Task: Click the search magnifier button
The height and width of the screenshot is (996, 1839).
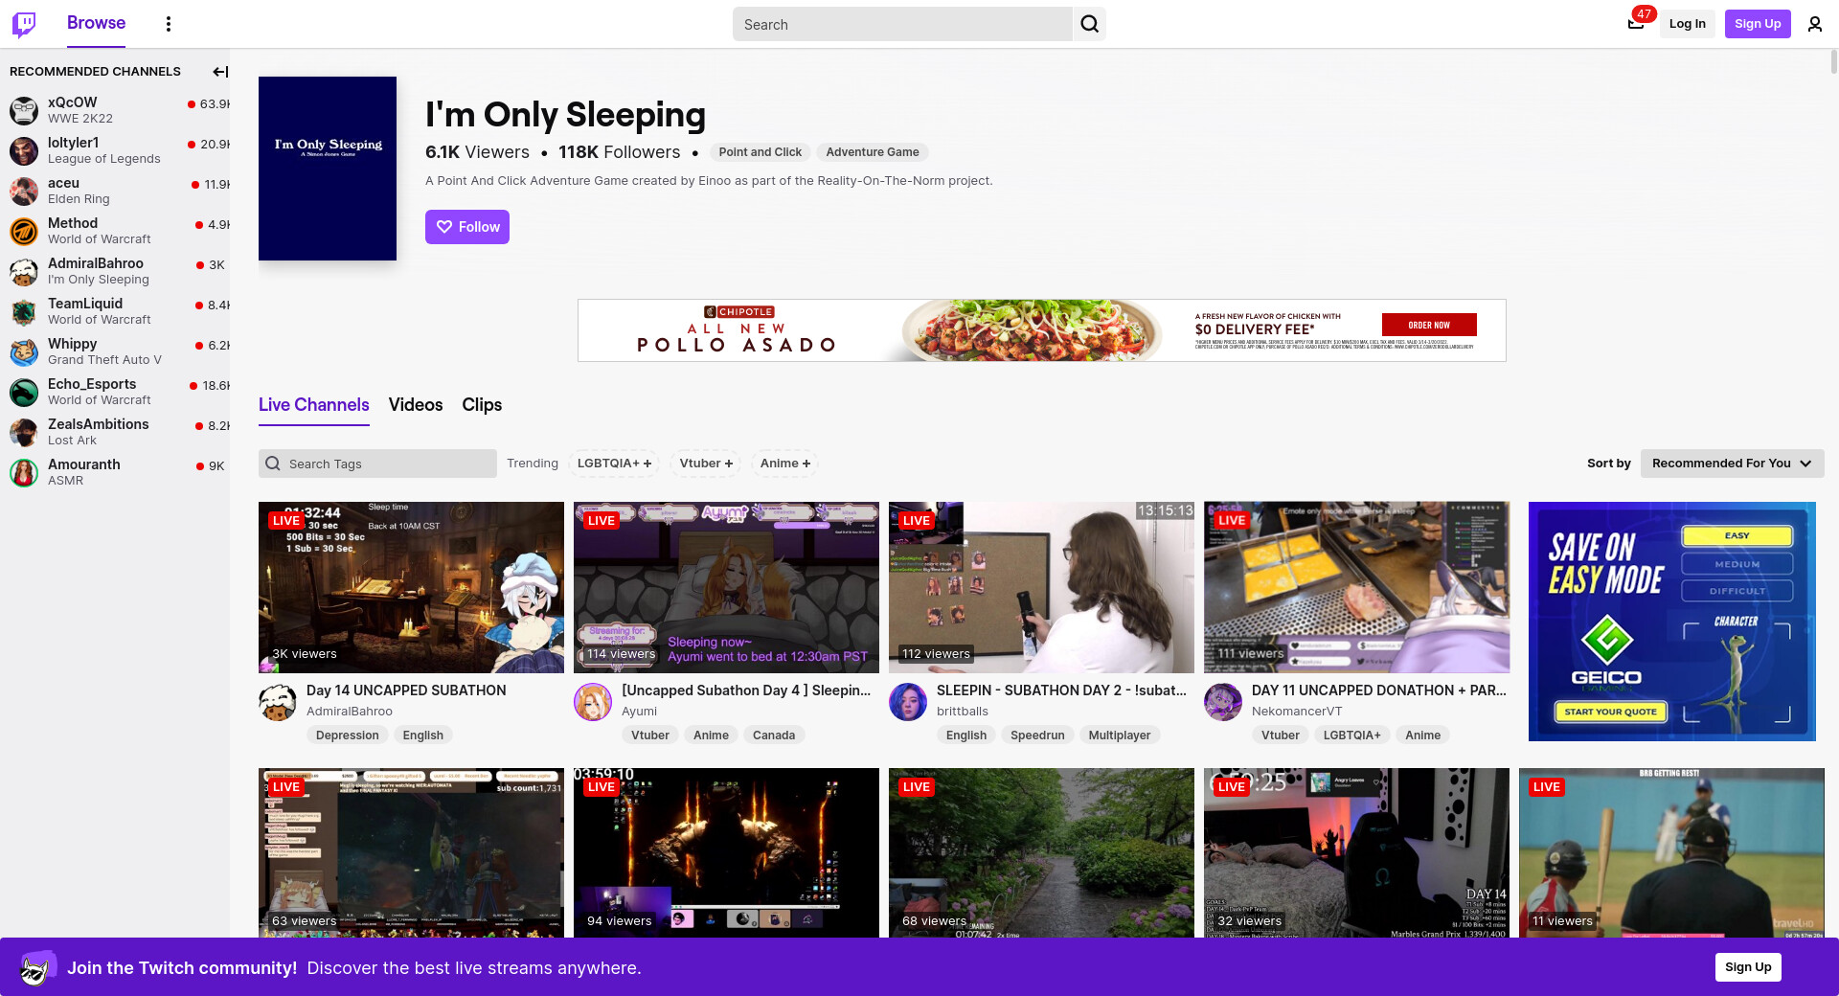Action: point(1090,24)
